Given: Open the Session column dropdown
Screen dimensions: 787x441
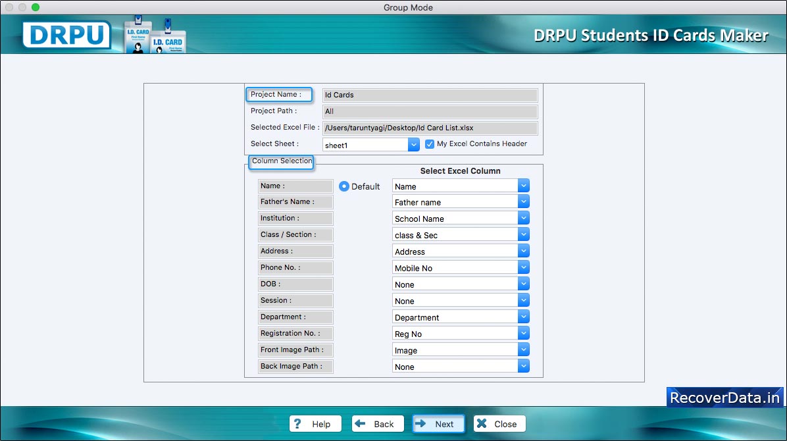Looking at the screenshot, I should tap(524, 301).
